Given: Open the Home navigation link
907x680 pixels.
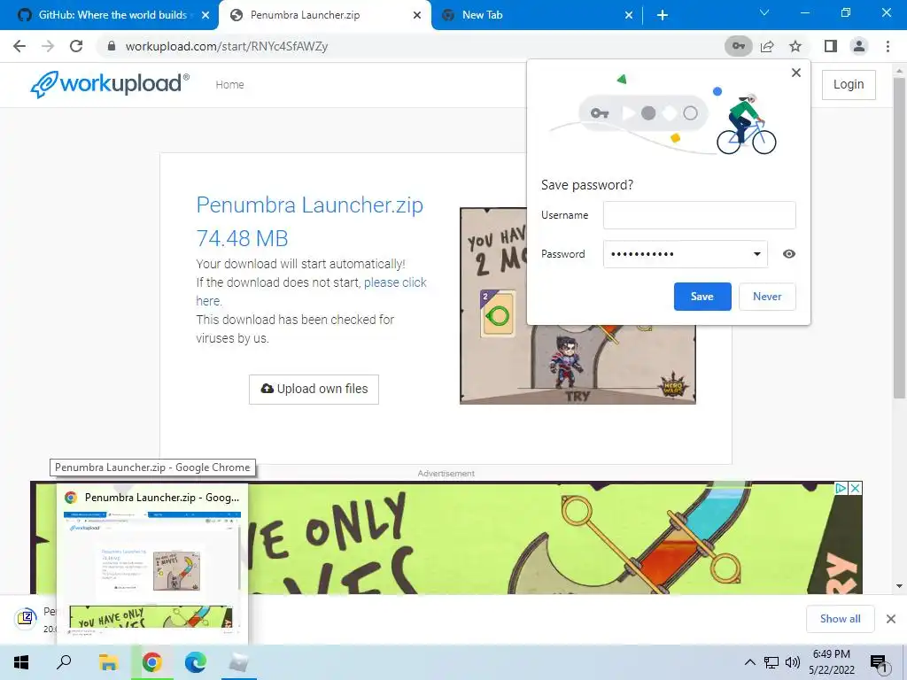Looking at the screenshot, I should [229, 84].
